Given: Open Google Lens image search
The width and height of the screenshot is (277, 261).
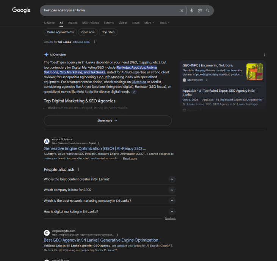Looking at the screenshot, I should (x=200, y=11).
